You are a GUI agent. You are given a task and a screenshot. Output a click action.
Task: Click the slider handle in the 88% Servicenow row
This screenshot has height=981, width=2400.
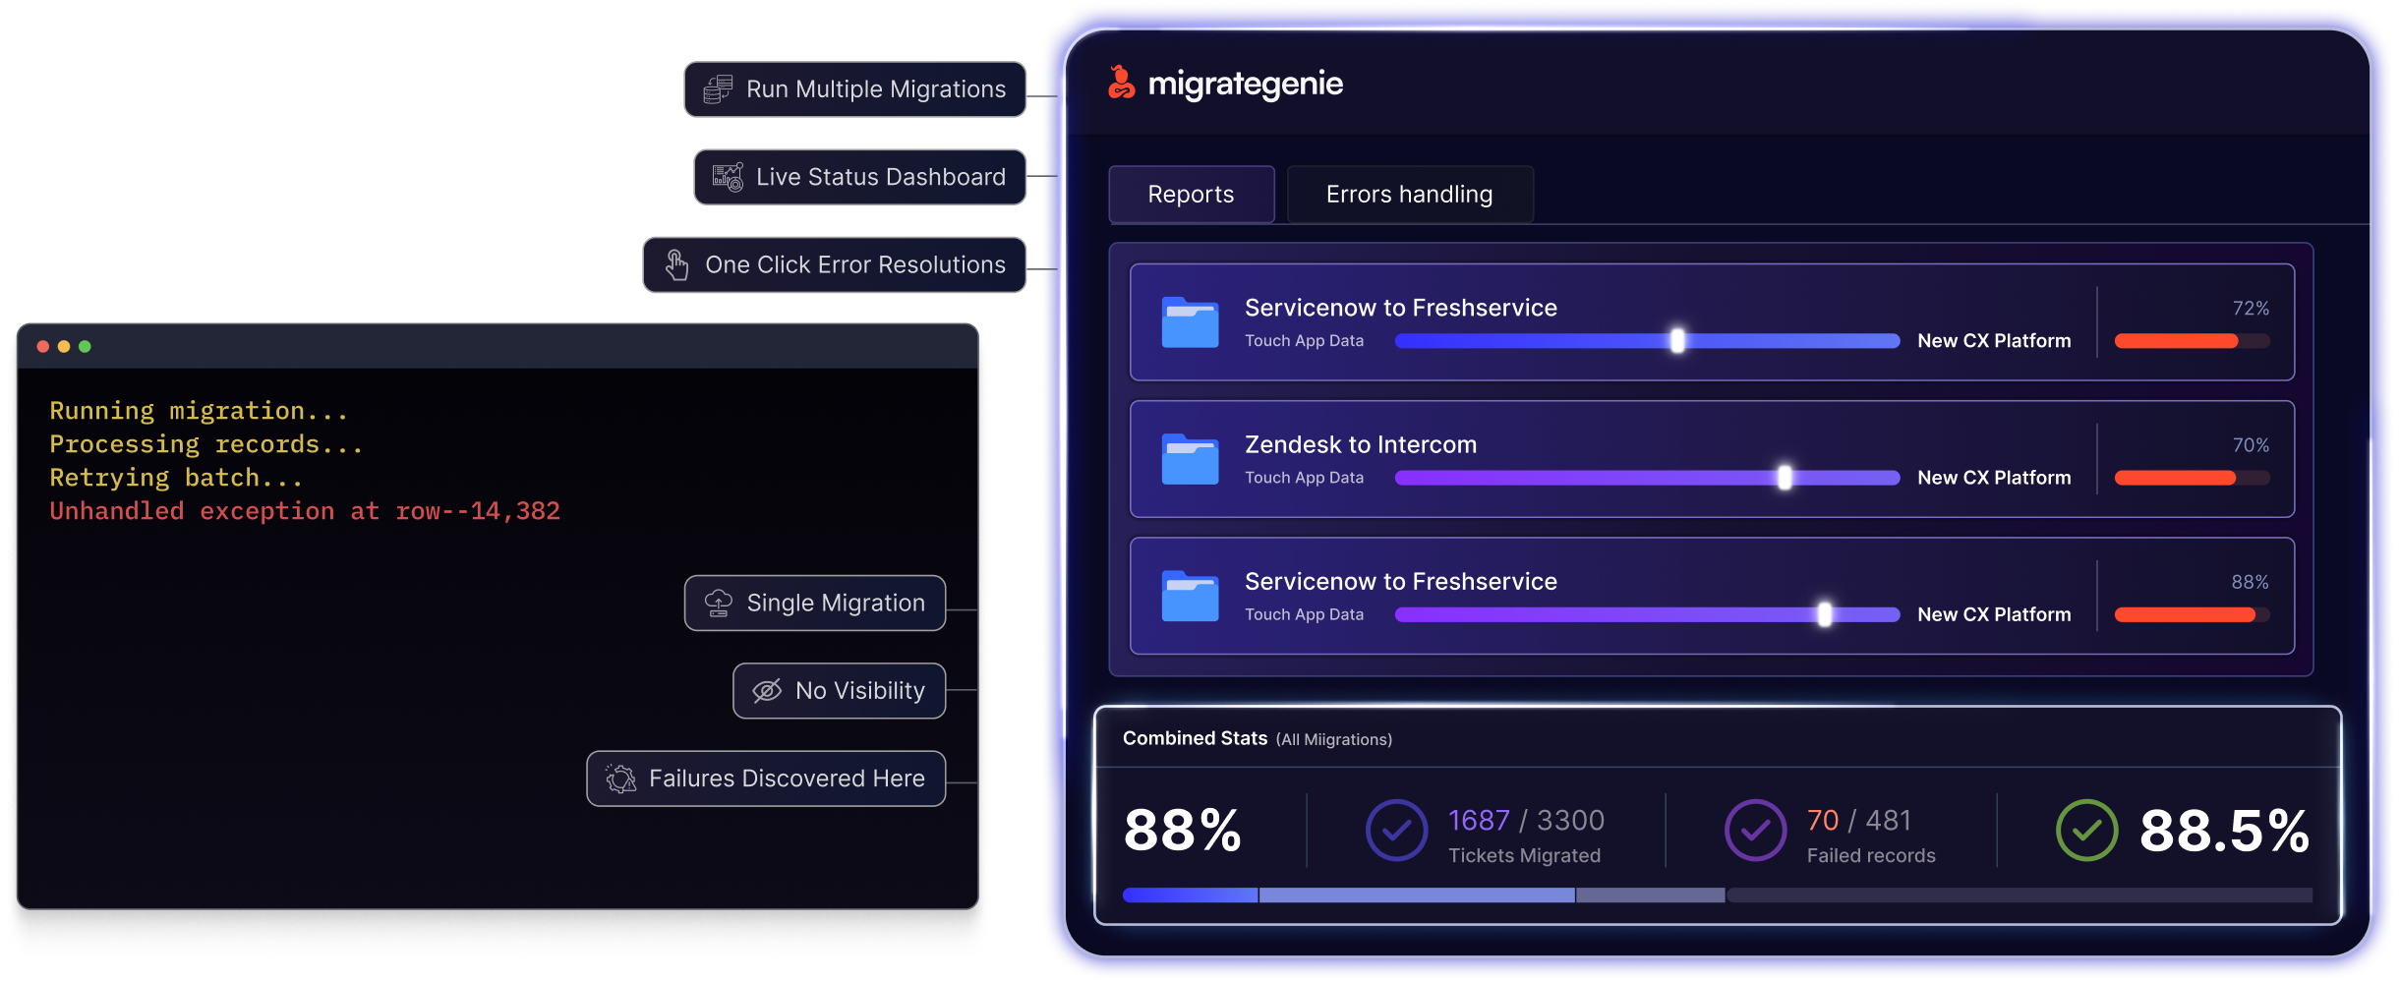pos(1825,614)
